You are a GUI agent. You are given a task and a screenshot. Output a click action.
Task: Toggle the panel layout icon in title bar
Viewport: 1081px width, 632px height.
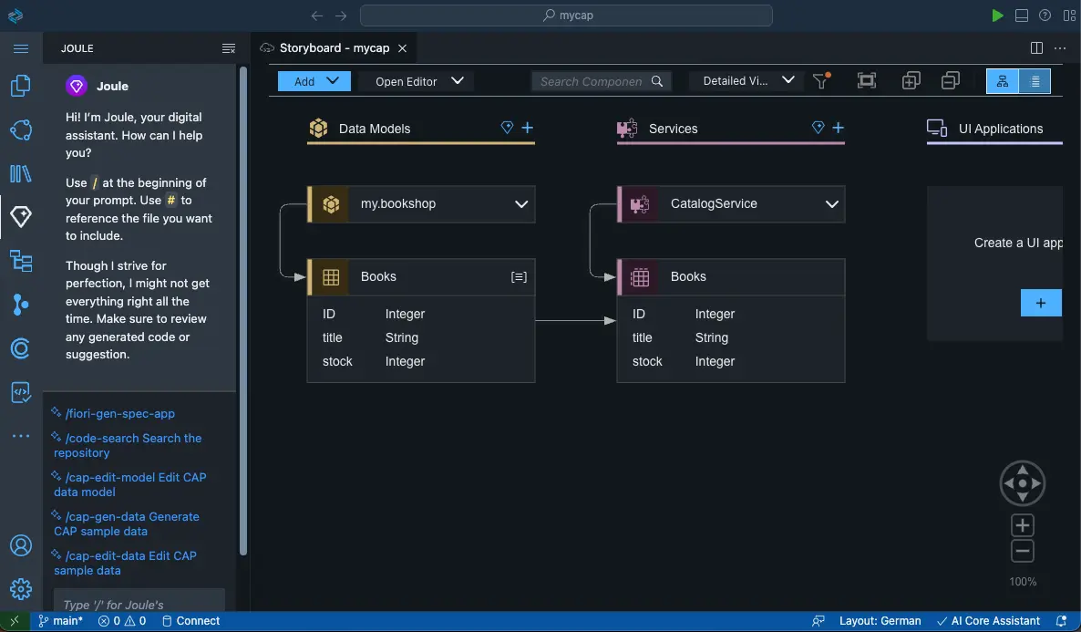(x=1022, y=16)
